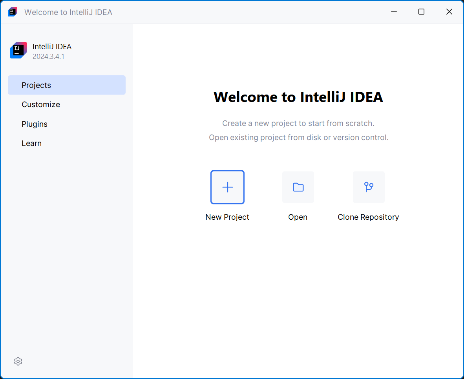Click the plus icon for New Project
Viewport: 464px width, 379px height.
pyautogui.click(x=227, y=187)
